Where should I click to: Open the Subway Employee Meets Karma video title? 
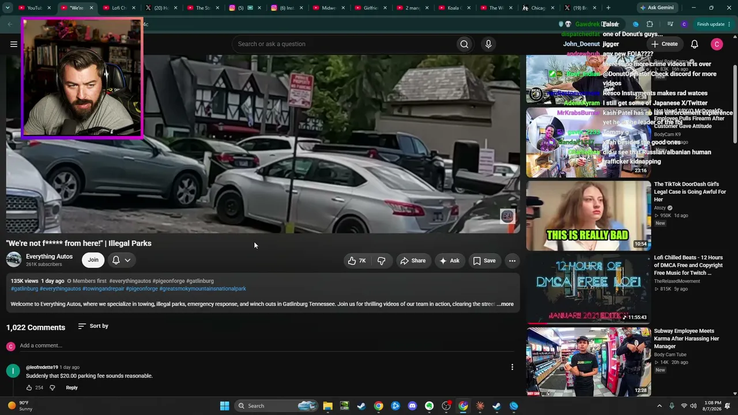(686, 338)
